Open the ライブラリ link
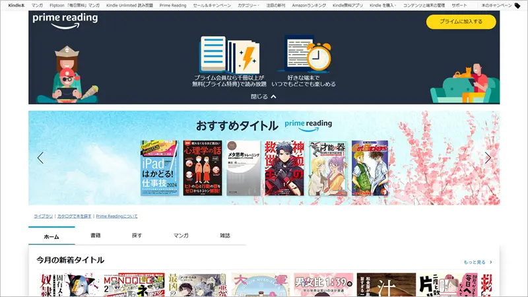The image size is (528, 297). coord(44,216)
